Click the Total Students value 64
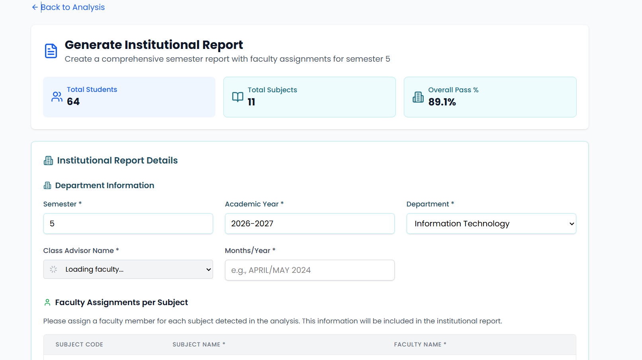 coord(73,101)
